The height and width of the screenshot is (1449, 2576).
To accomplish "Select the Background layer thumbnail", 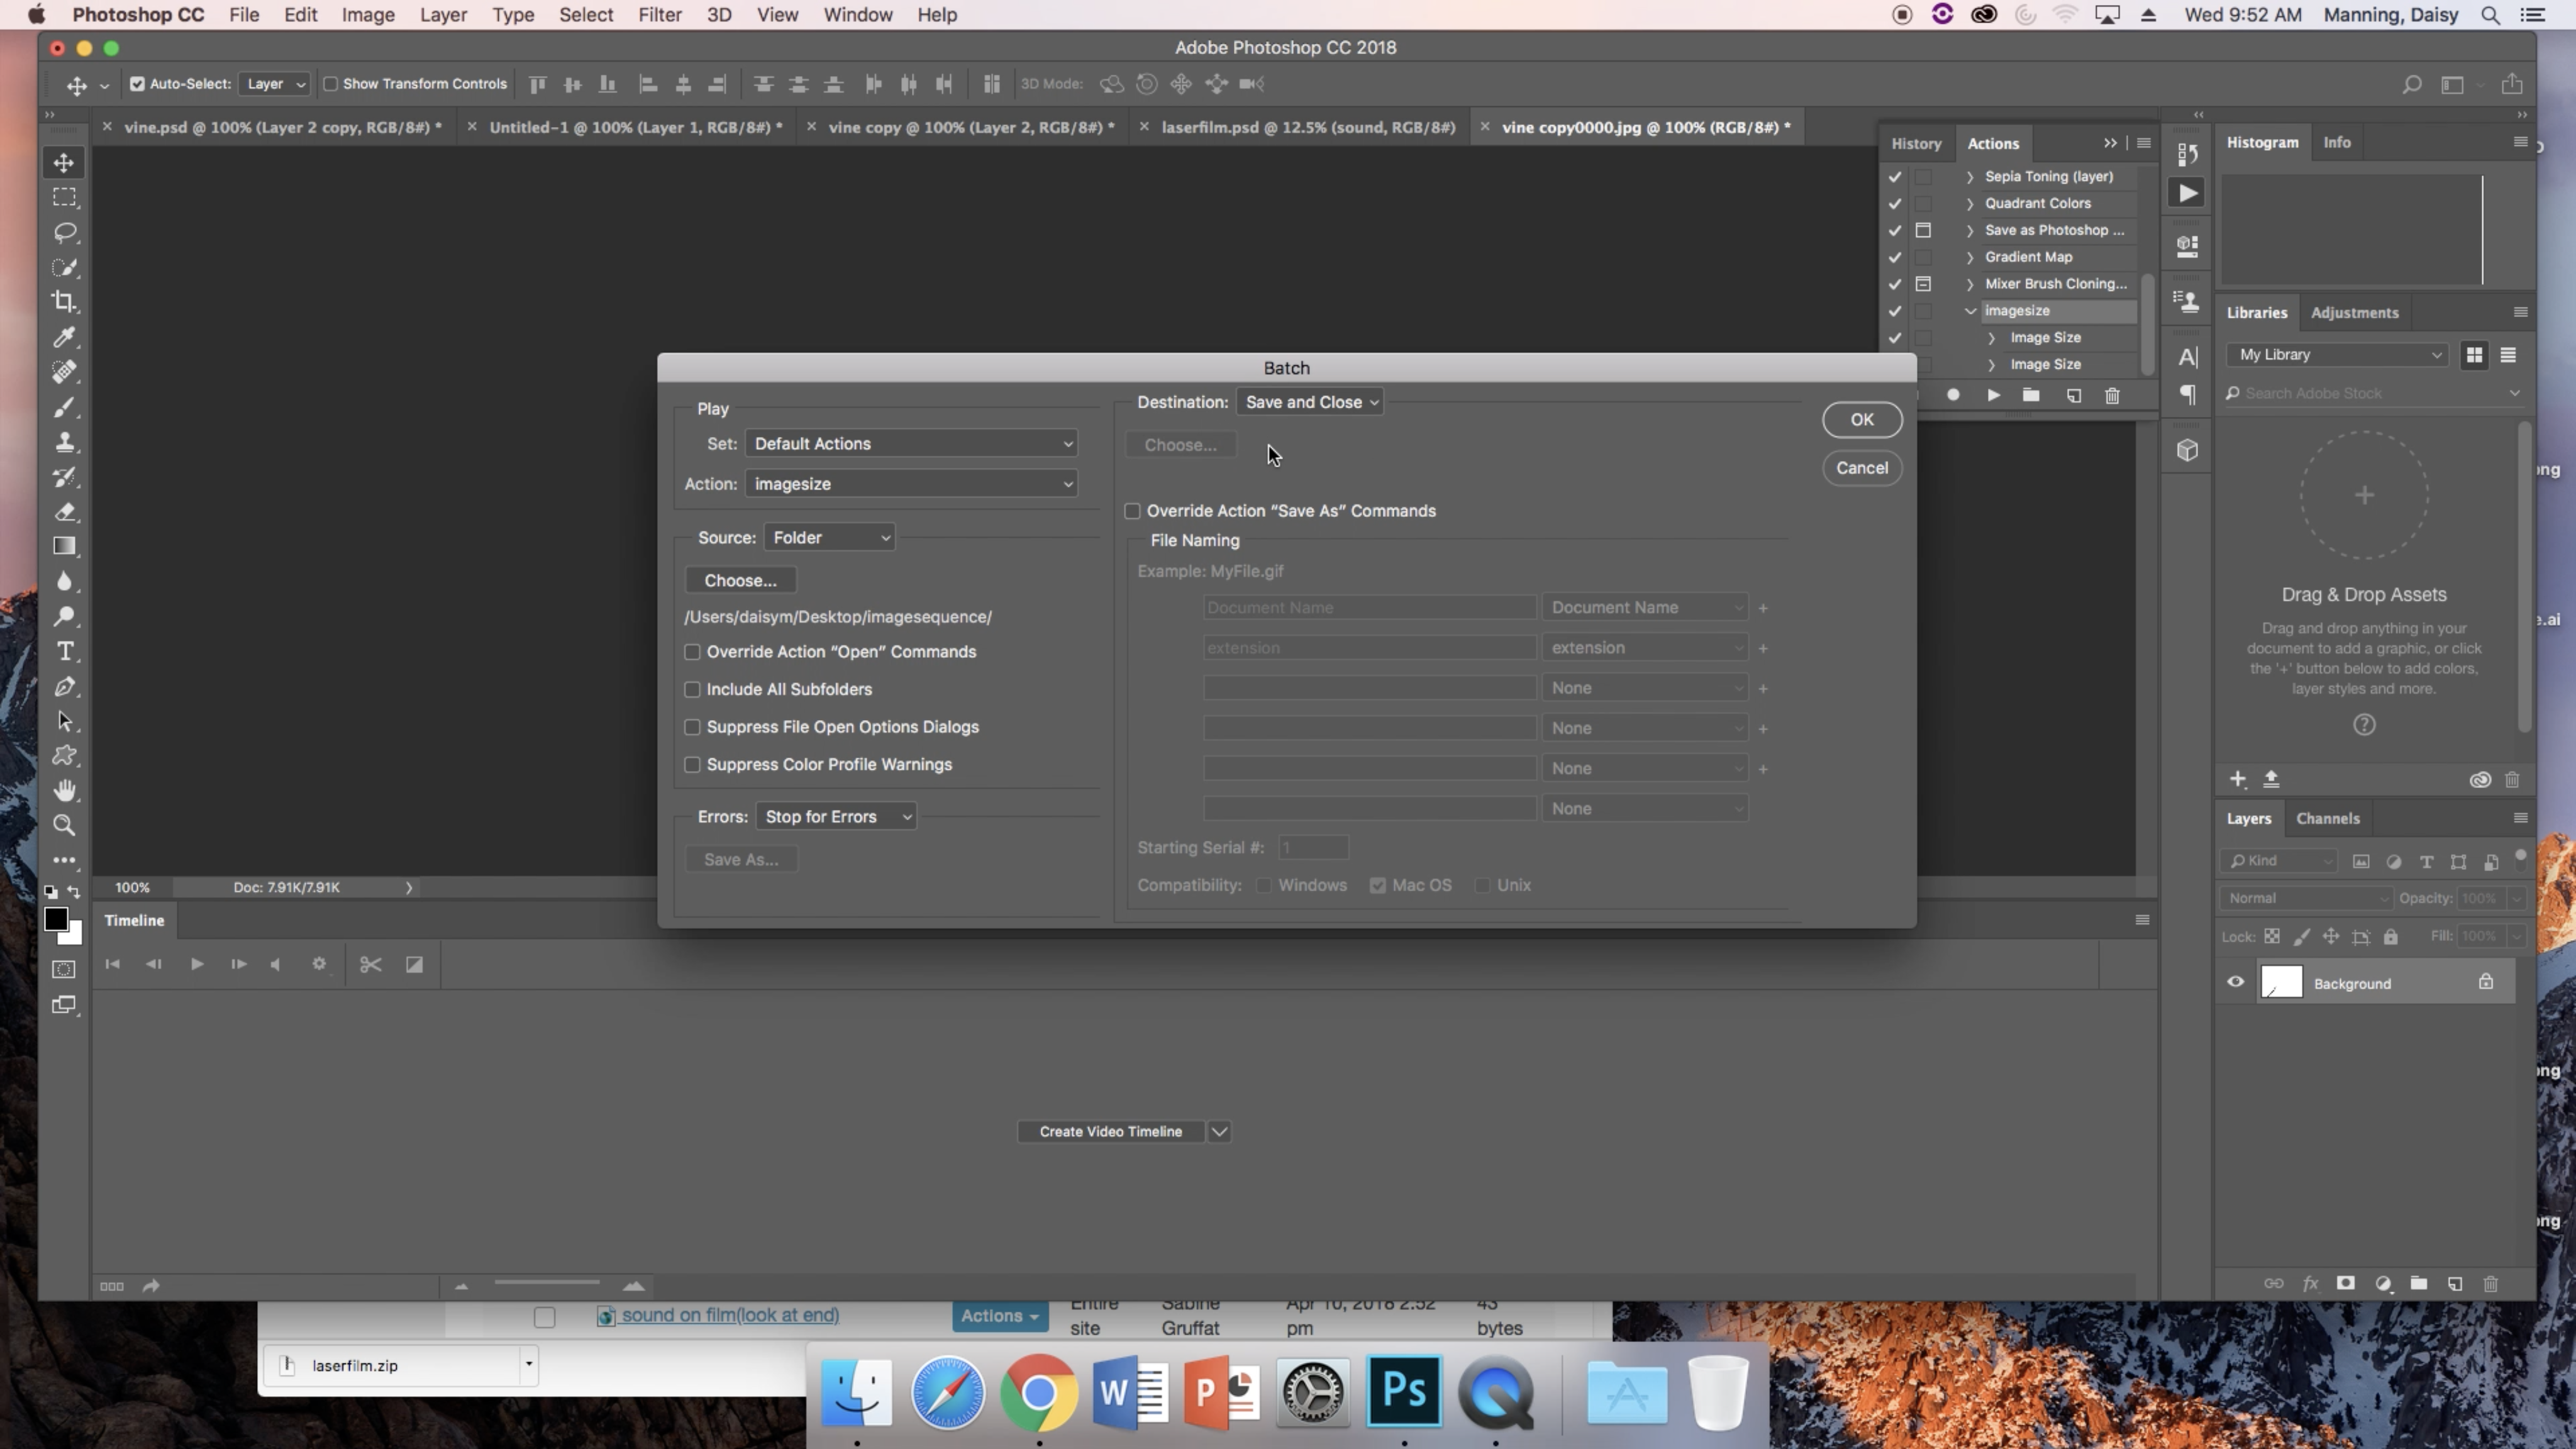I will [2281, 982].
